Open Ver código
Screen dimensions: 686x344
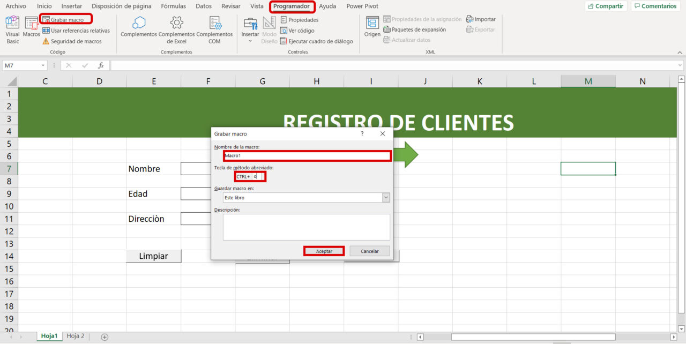pos(297,30)
